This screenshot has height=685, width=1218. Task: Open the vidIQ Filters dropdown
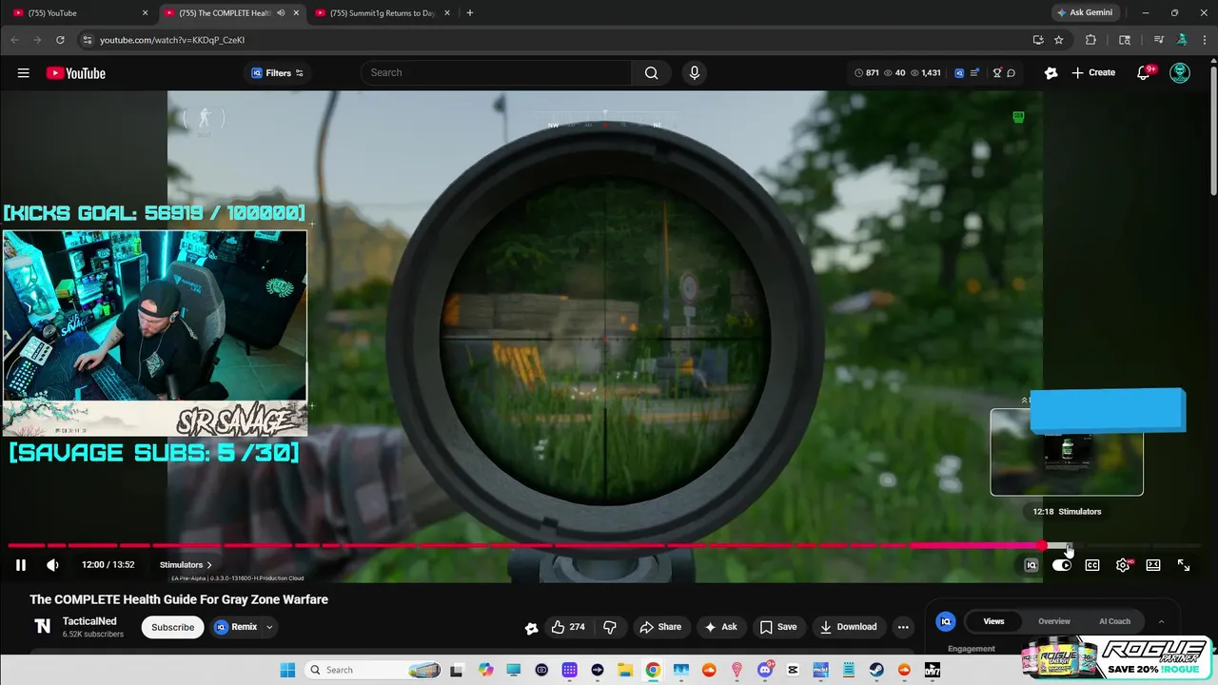(x=277, y=73)
